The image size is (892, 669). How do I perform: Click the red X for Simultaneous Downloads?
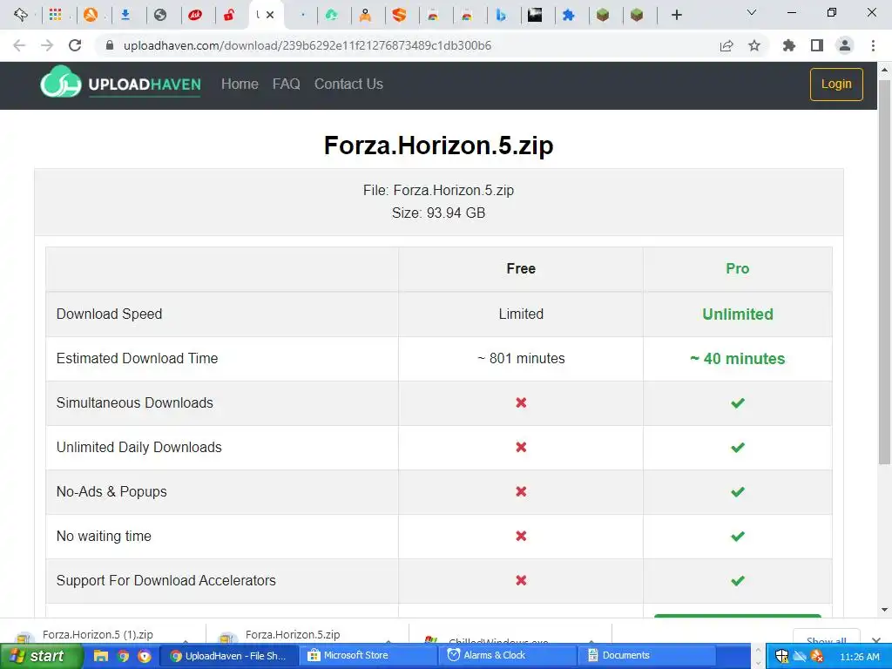521,402
